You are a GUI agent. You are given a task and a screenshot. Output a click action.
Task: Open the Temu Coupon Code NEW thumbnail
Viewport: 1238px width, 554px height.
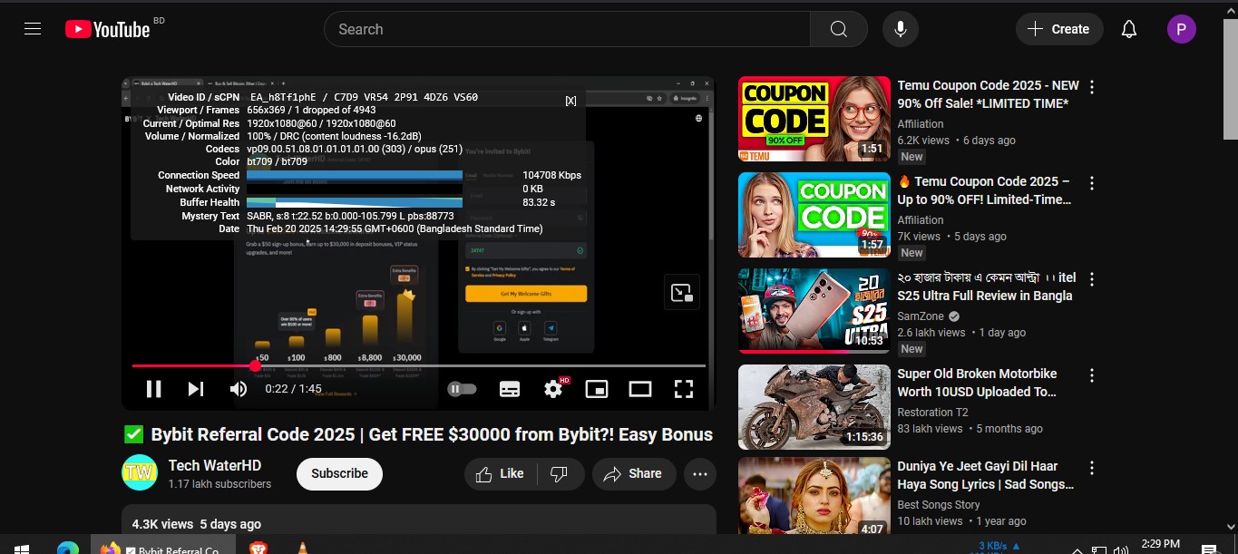click(814, 119)
